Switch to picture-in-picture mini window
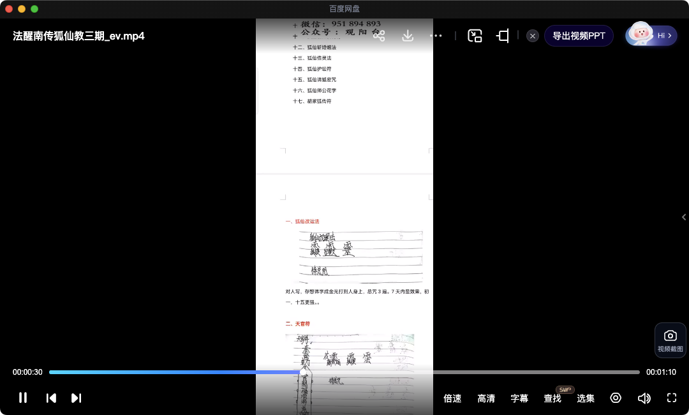Viewport: 689px width, 415px height. [475, 36]
